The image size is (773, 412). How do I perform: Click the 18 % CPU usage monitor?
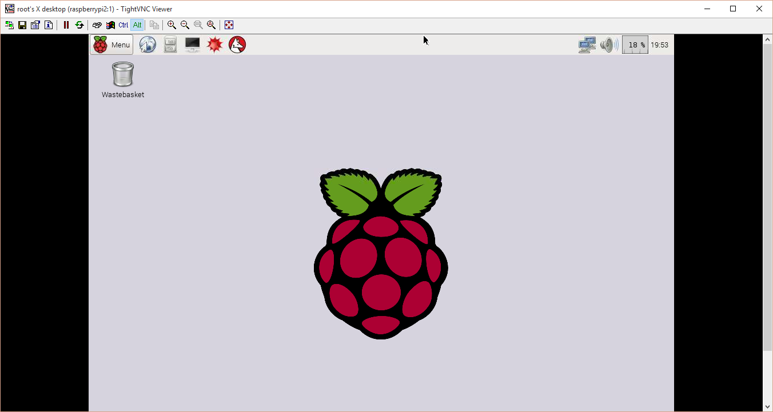pos(635,45)
